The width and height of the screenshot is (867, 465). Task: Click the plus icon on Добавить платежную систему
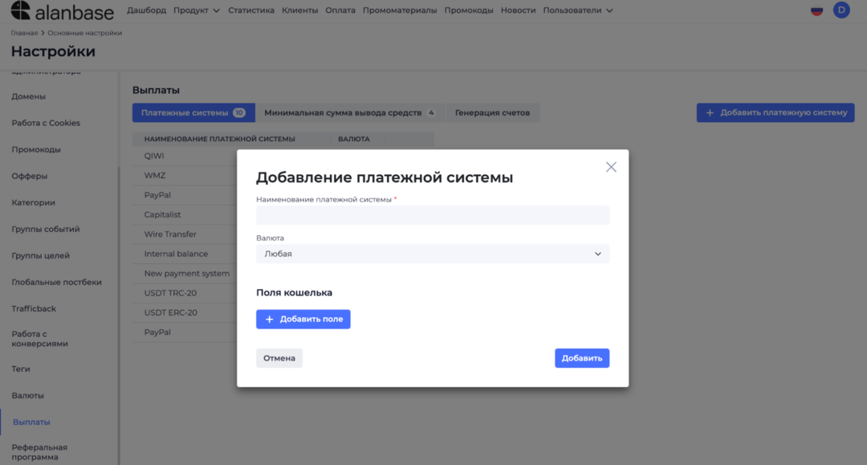coord(710,112)
